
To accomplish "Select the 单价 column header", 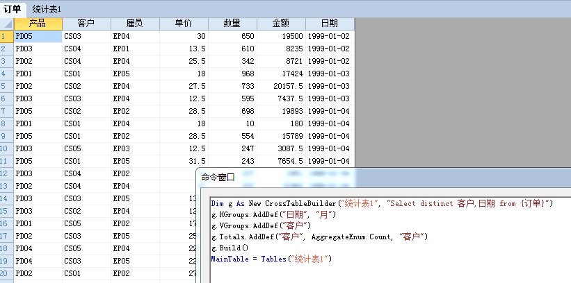I will pos(184,24).
